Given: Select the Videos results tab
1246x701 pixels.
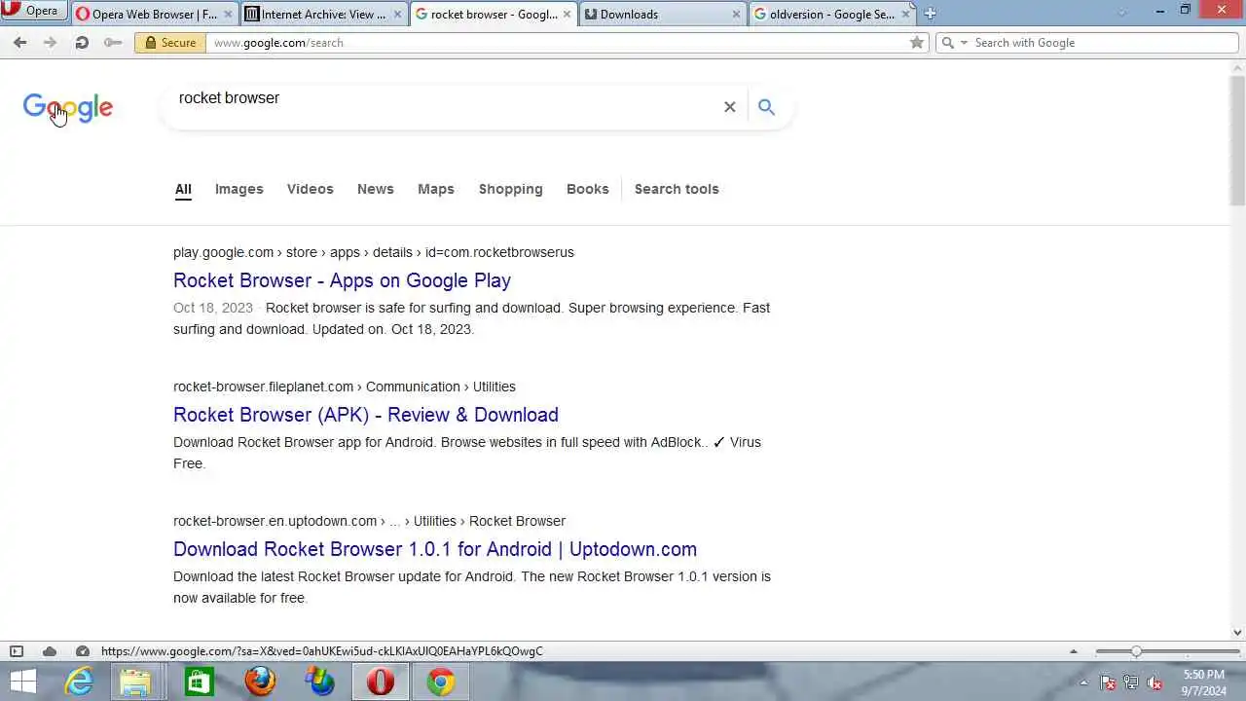Looking at the screenshot, I should coord(310,189).
